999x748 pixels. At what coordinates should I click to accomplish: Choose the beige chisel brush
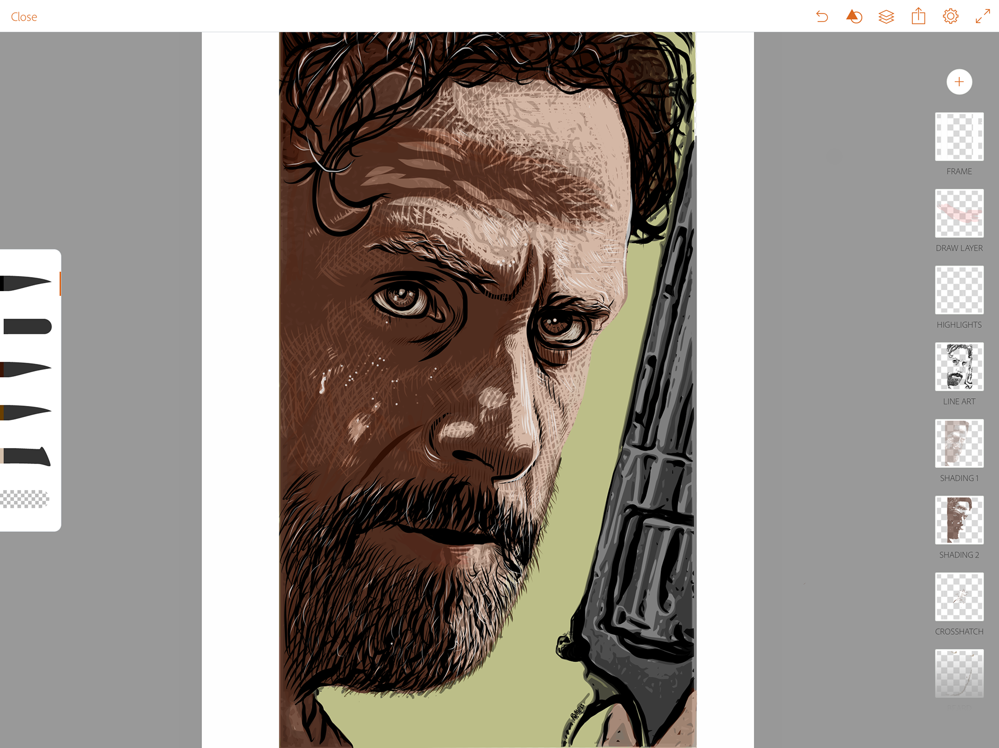pyautogui.click(x=25, y=456)
